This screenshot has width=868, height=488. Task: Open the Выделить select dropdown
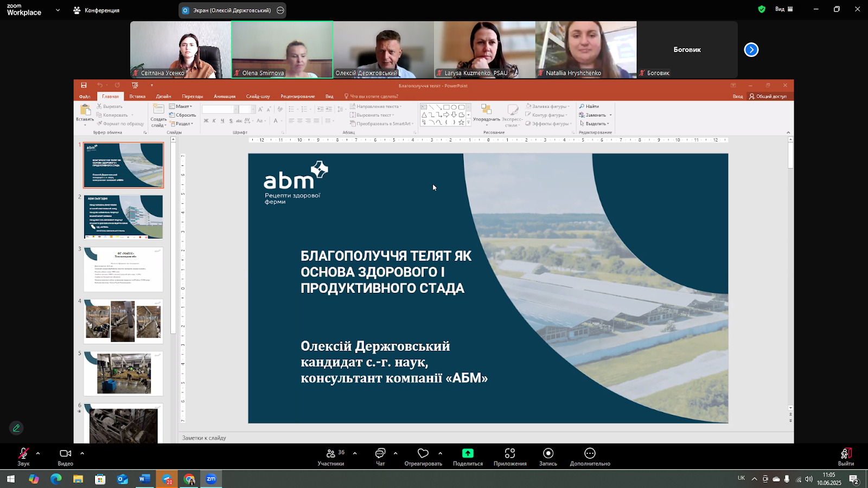(x=595, y=124)
